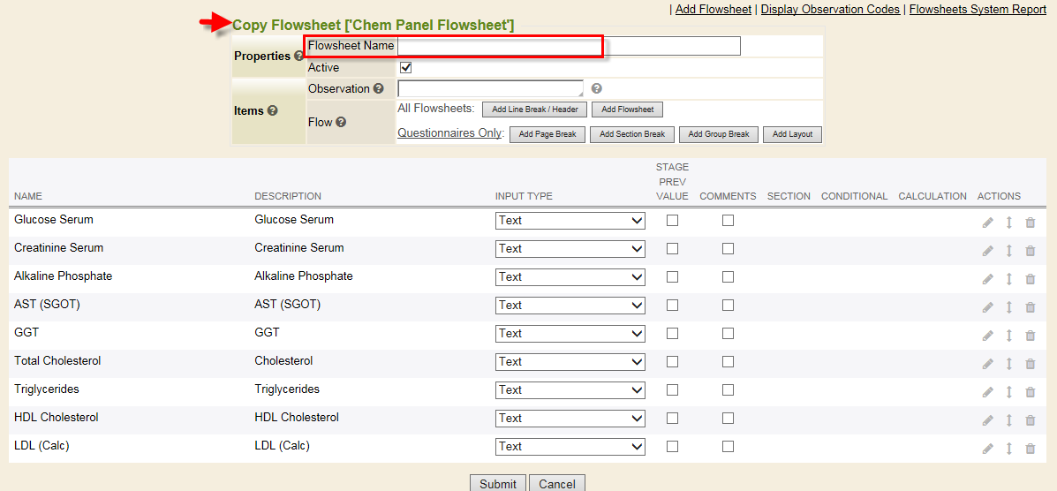Expand input type dropdown for LDL (Calc)

(570, 447)
